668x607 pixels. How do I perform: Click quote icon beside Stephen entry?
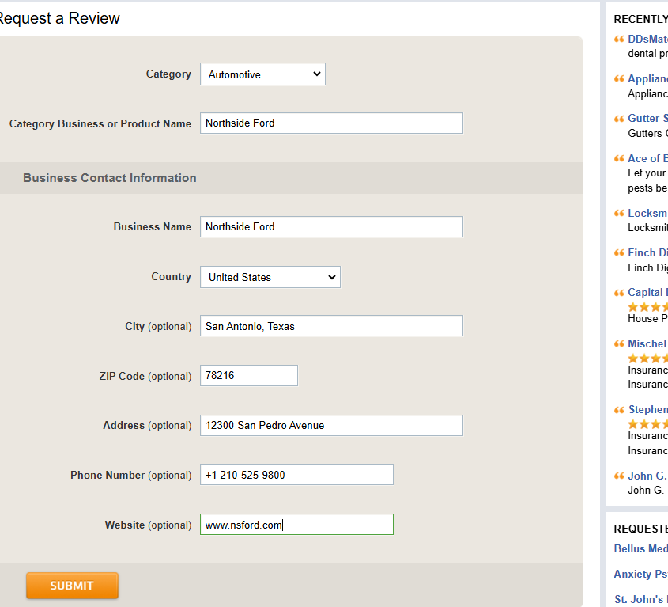coord(619,410)
